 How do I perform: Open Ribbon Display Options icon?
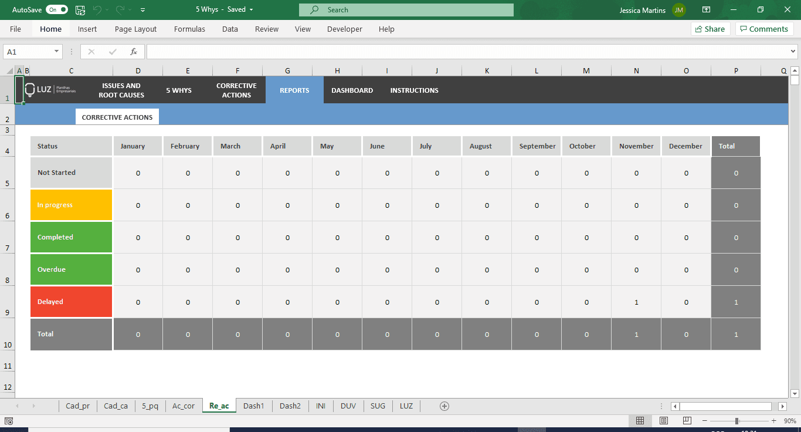click(707, 10)
